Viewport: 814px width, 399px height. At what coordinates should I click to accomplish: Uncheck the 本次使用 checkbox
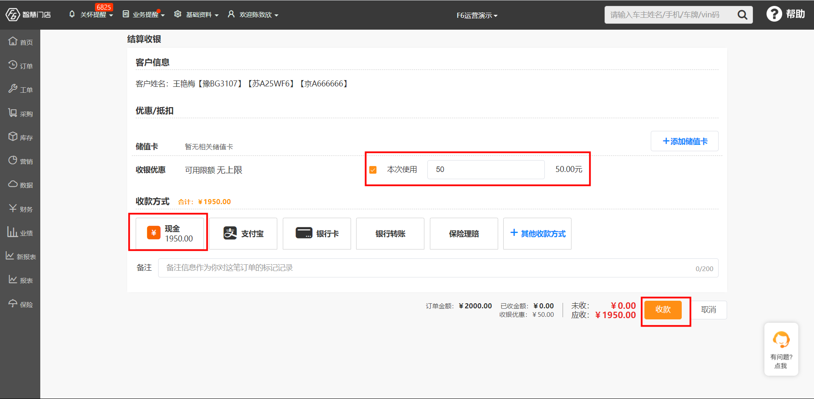click(x=373, y=170)
